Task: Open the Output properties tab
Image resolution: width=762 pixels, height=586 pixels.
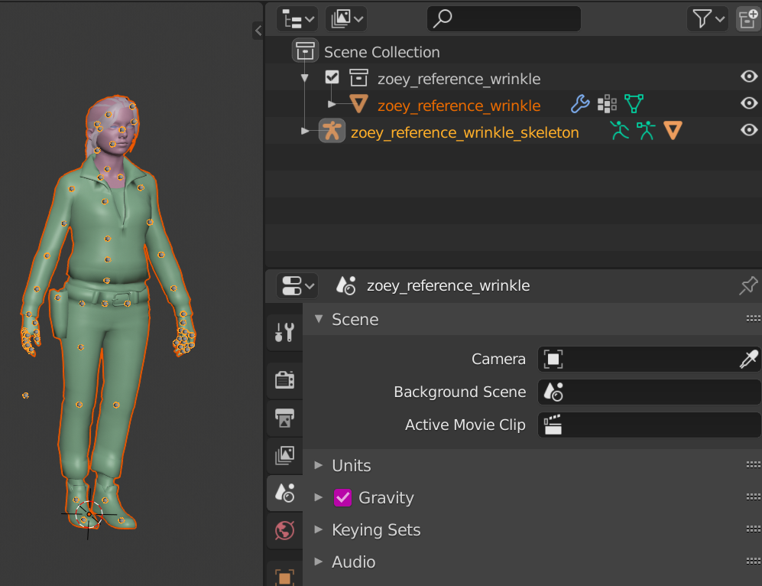Action: 284,418
